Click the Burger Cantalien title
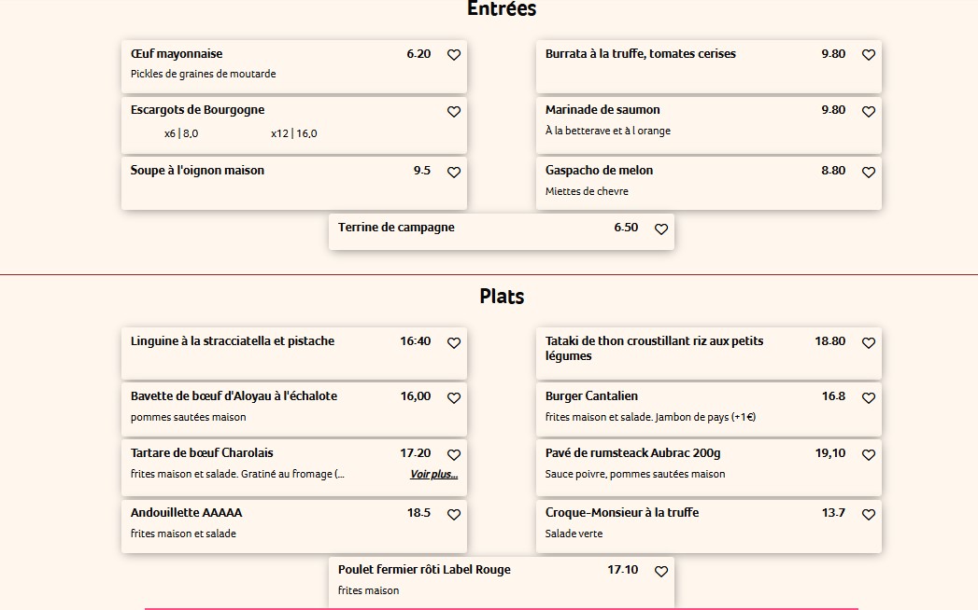Viewport: 978px width, 610px height. [591, 395]
